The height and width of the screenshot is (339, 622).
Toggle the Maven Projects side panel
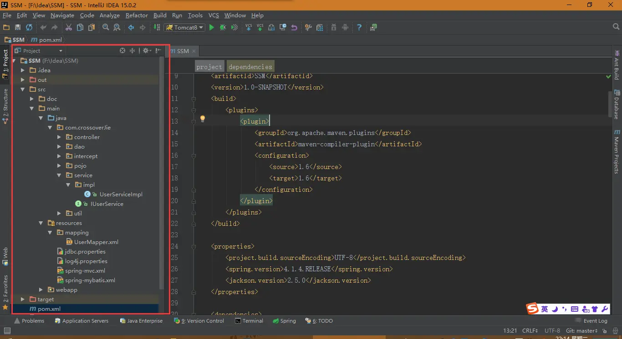tap(617, 154)
